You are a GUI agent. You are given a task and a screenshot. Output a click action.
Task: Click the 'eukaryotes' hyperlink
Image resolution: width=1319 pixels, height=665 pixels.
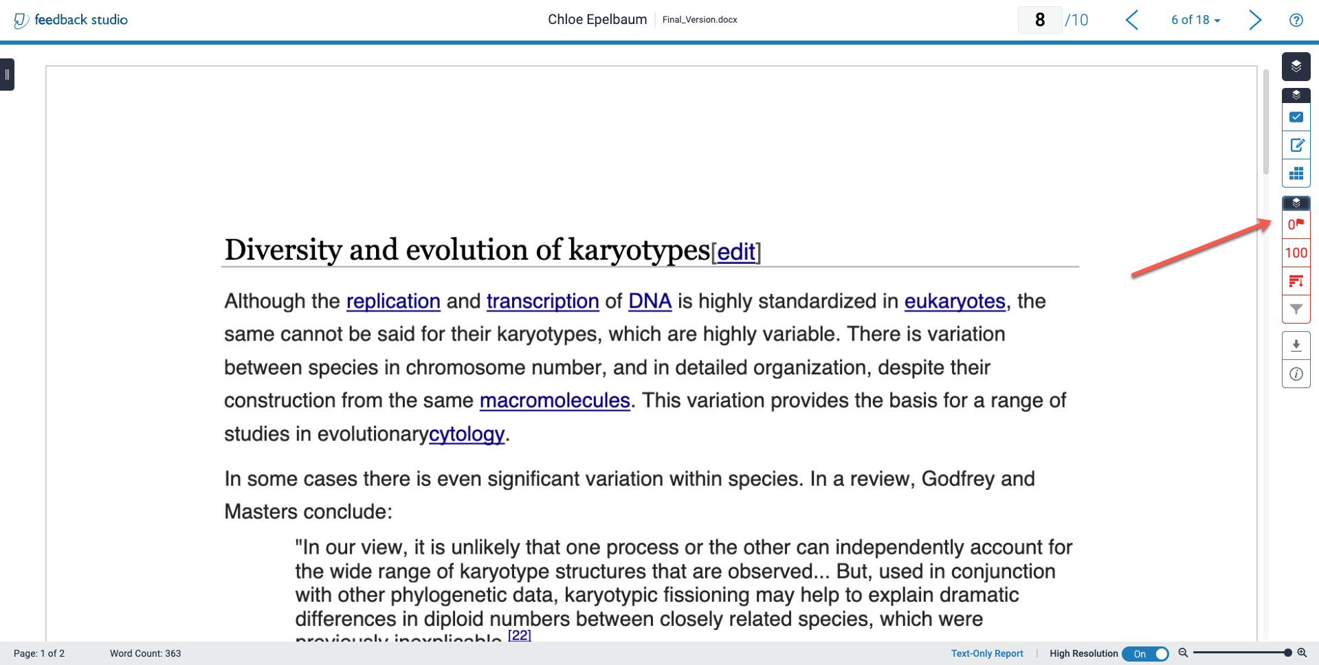pos(954,301)
